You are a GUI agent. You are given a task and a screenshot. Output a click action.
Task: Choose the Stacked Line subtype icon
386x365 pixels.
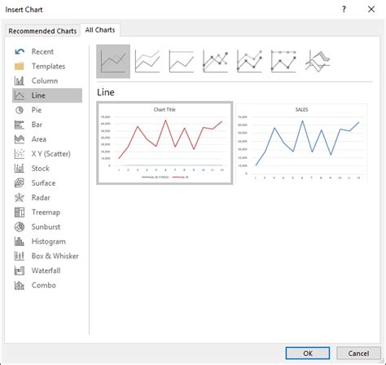click(147, 61)
